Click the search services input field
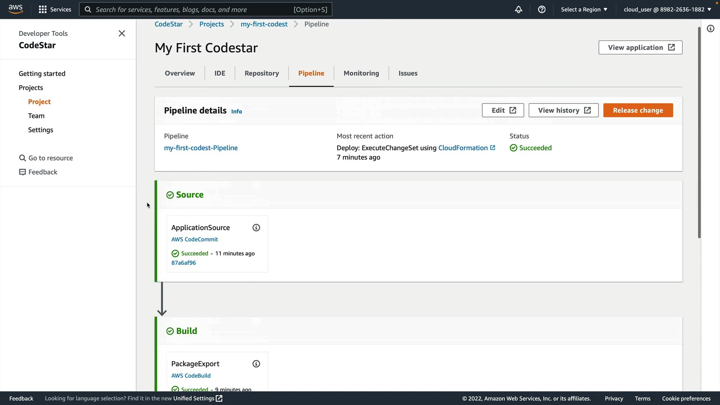Viewport: 720px width, 405px height. [193, 9]
